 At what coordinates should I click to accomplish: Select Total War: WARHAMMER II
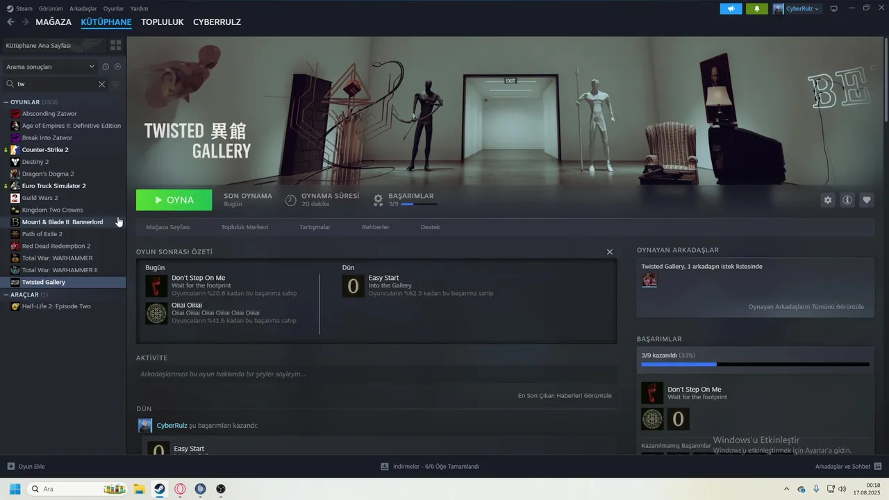[x=60, y=270]
